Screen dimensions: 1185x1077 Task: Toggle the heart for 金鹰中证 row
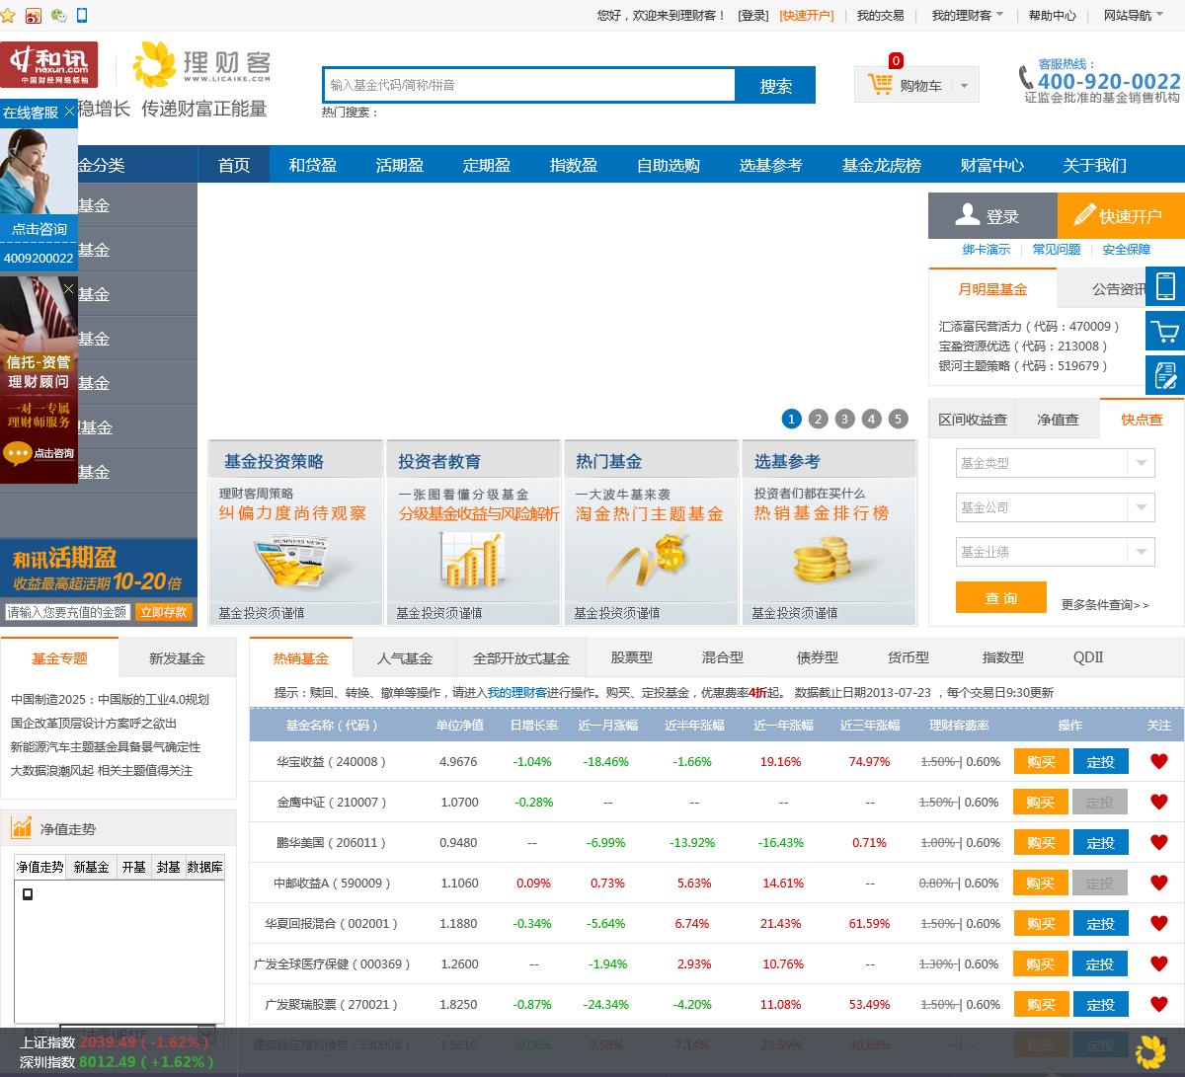1159,802
